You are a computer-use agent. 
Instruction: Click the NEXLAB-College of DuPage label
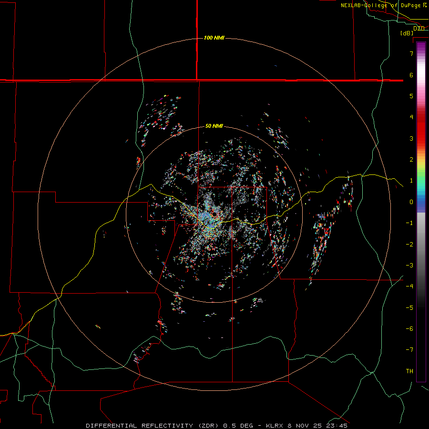pos(380,5)
